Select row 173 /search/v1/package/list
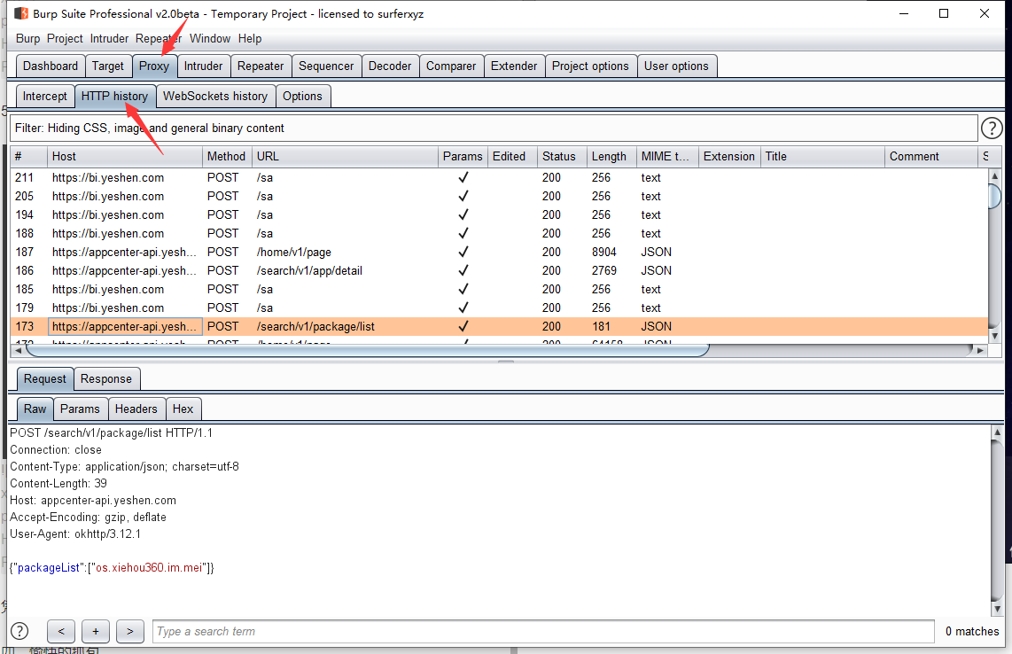 [x=499, y=327]
